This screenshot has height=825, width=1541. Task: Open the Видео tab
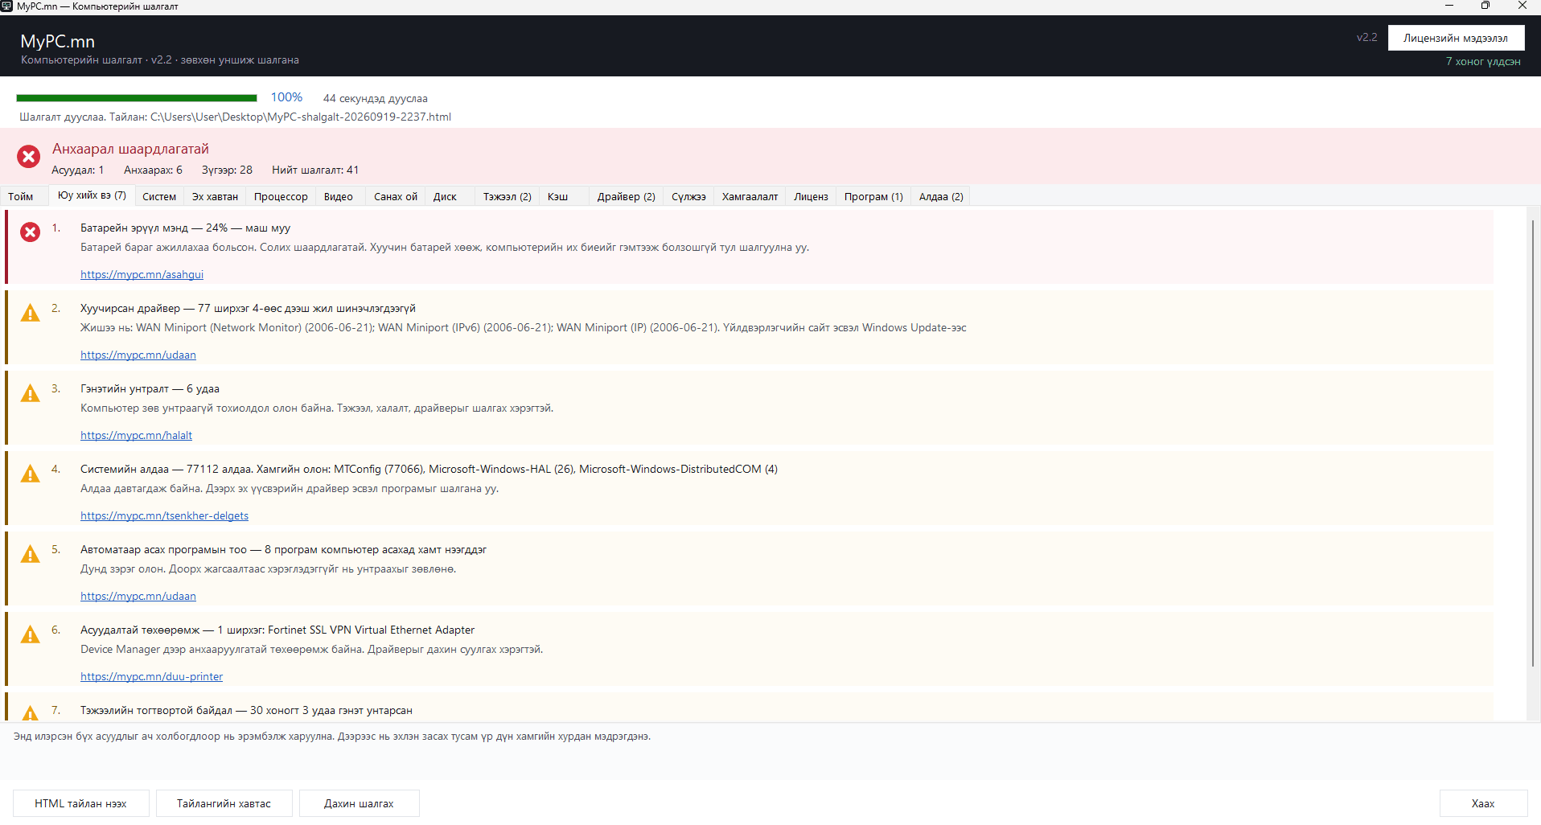(x=339, y=196)
